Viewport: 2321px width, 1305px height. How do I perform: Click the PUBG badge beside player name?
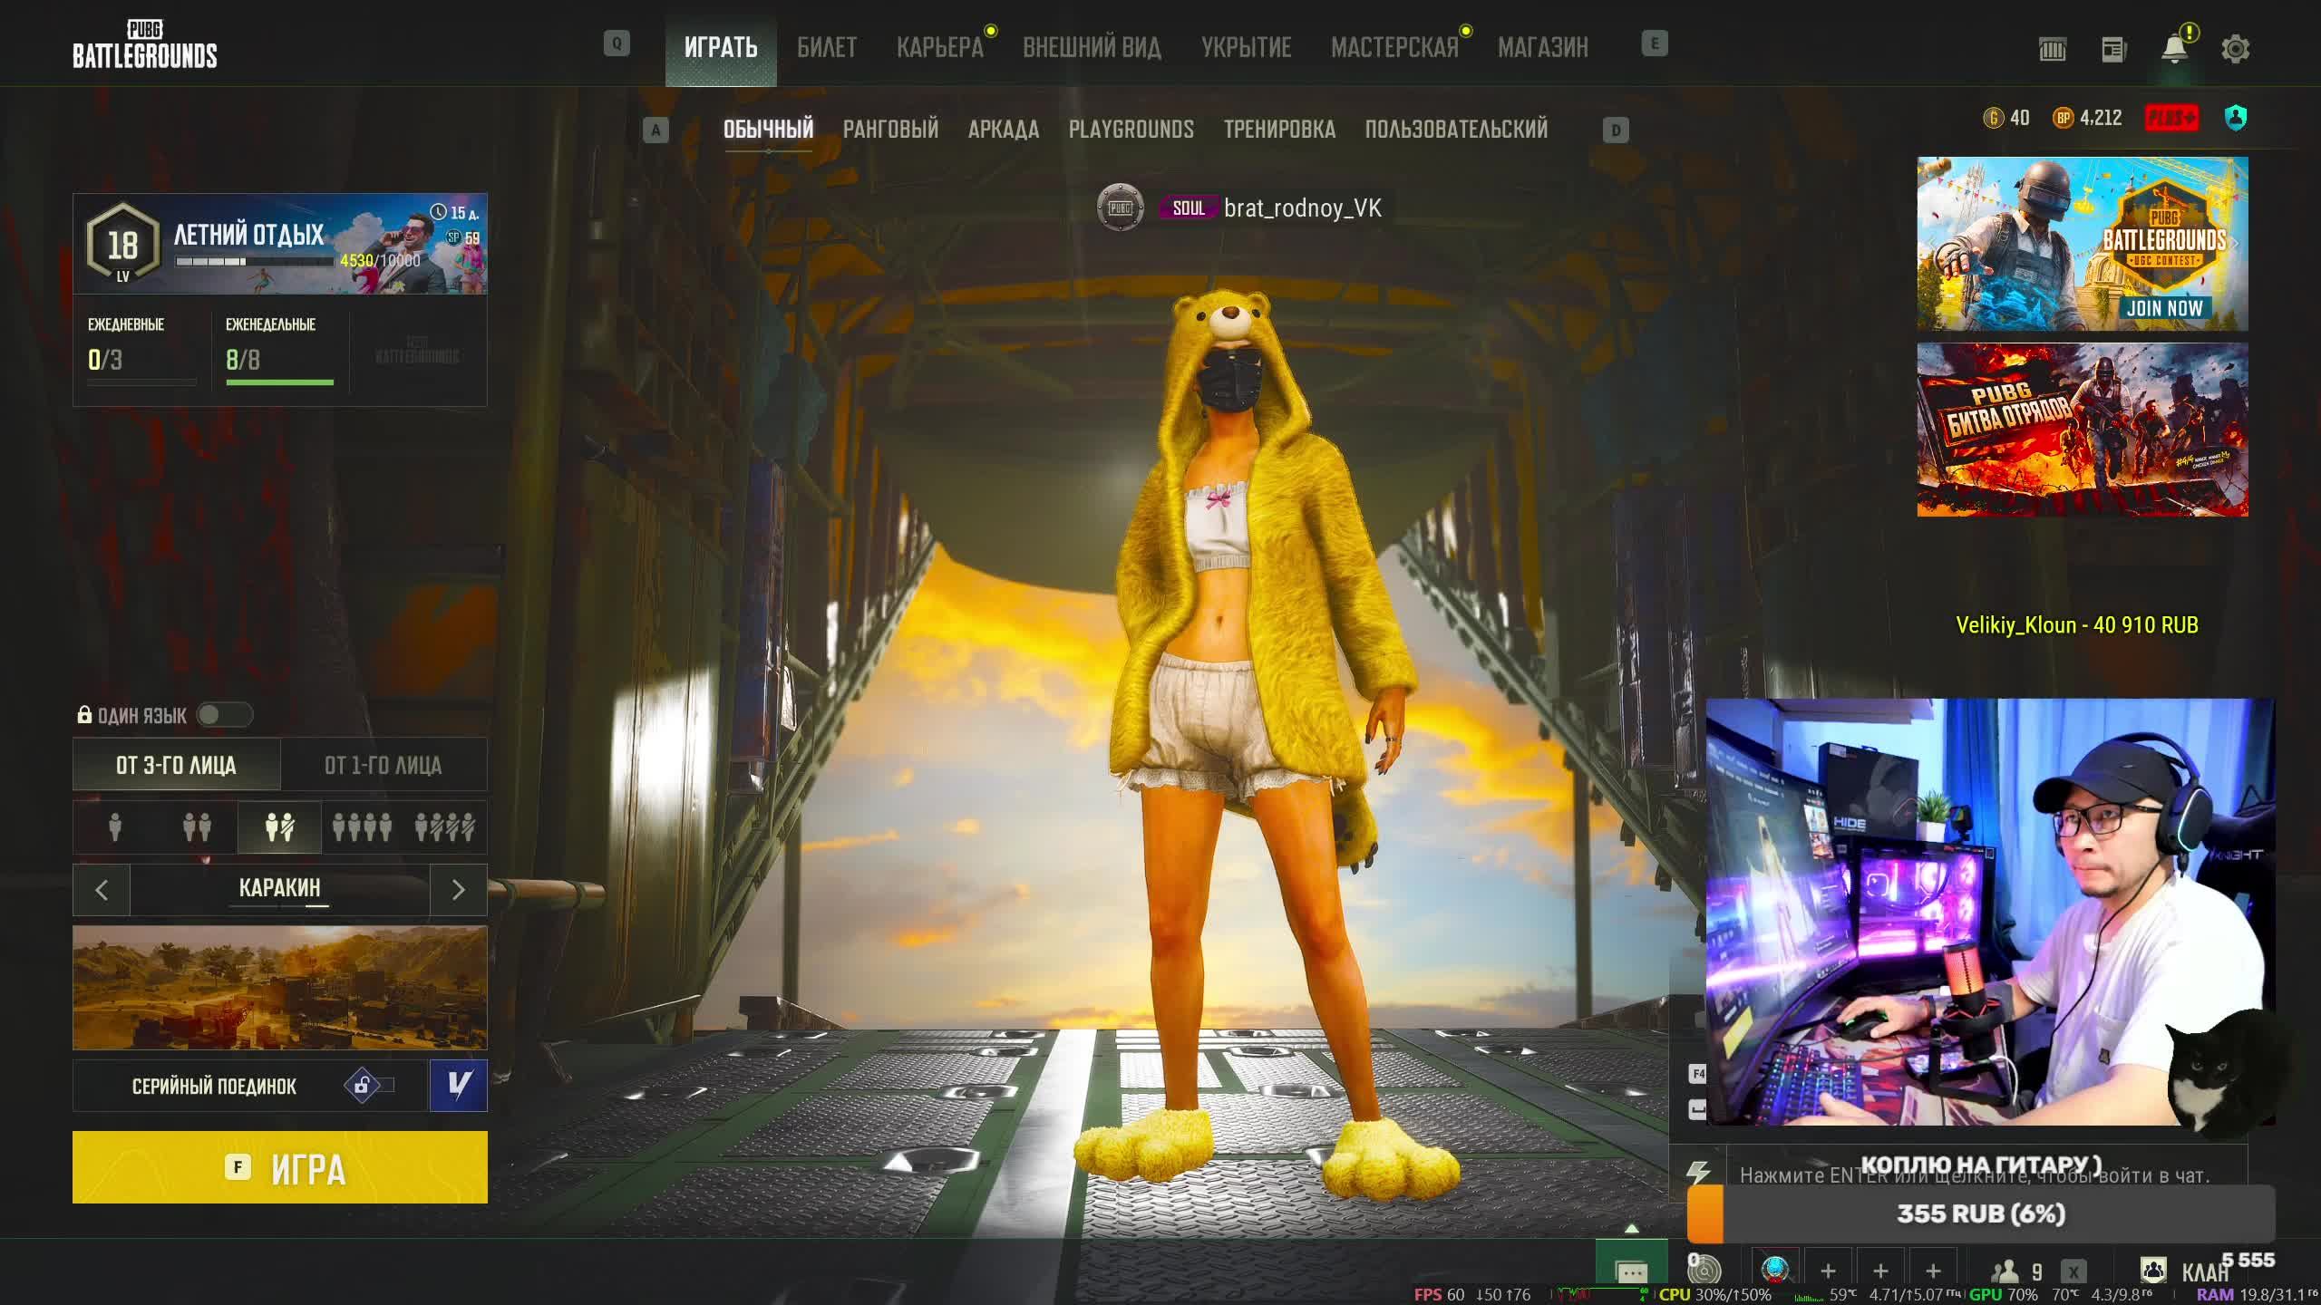click(x=1120, y=208)
